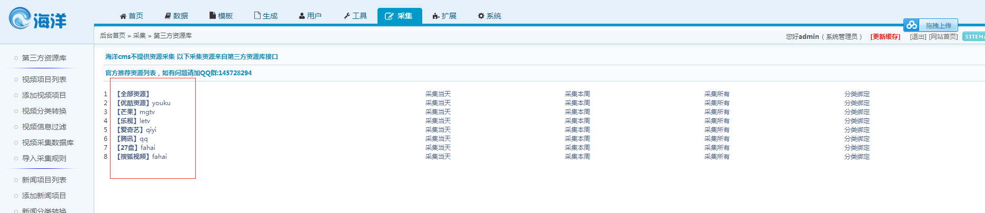Image resolution: width=985 pixels, height=213 pixels.
Task: Click 采集所有 for 爱奇艺 row
Action: click(717, 130)
